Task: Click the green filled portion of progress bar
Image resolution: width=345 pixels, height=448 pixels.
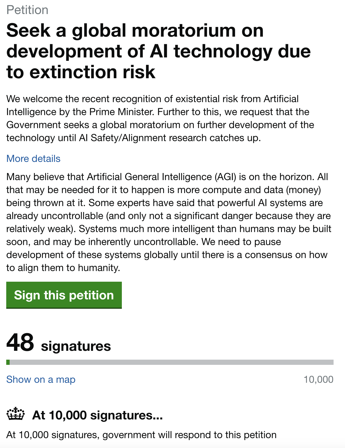Action: 8,362
